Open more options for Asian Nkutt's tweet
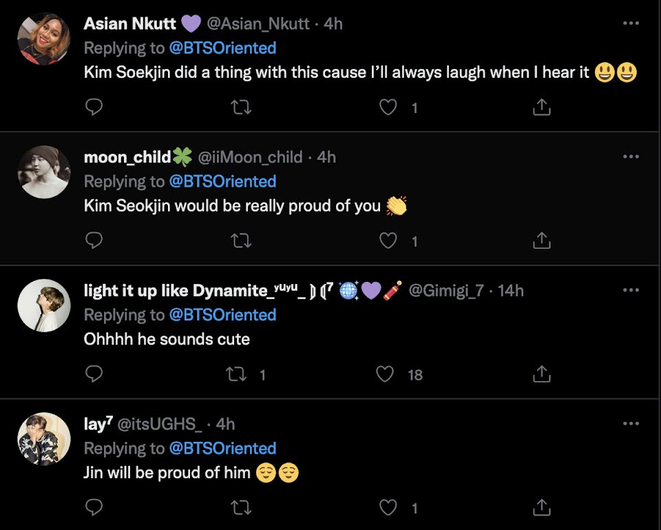 (x=631, y=23)
